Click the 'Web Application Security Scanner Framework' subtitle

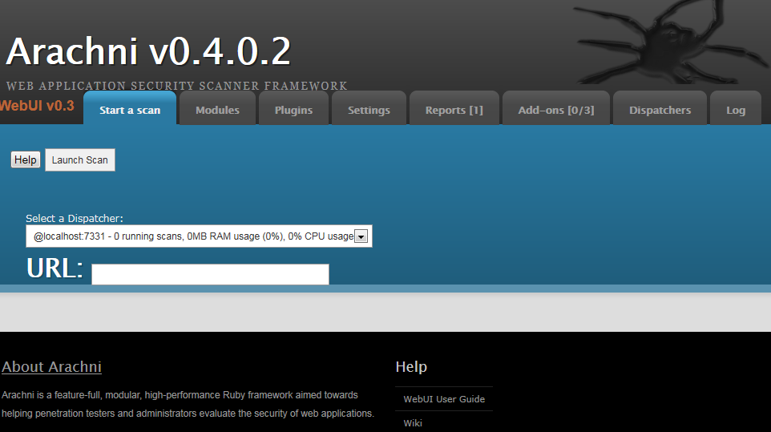point(177,86)
